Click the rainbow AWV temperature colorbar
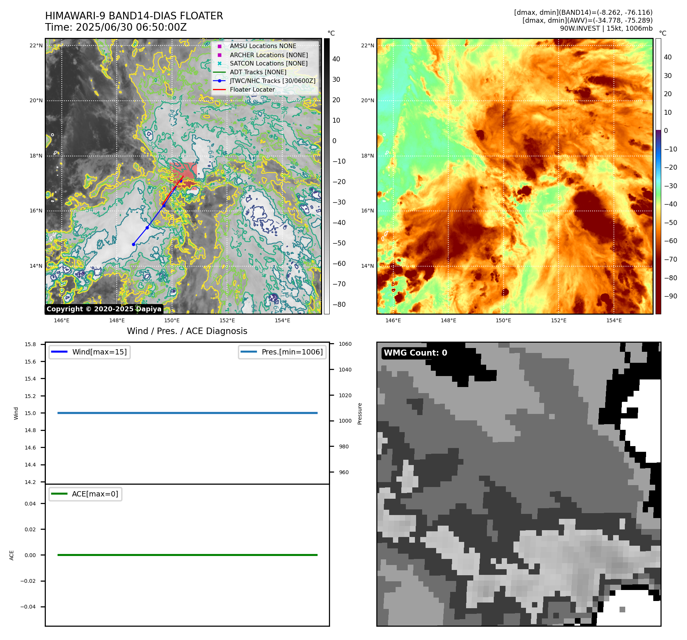Screen dimensions: 687x640 point(658,176)
